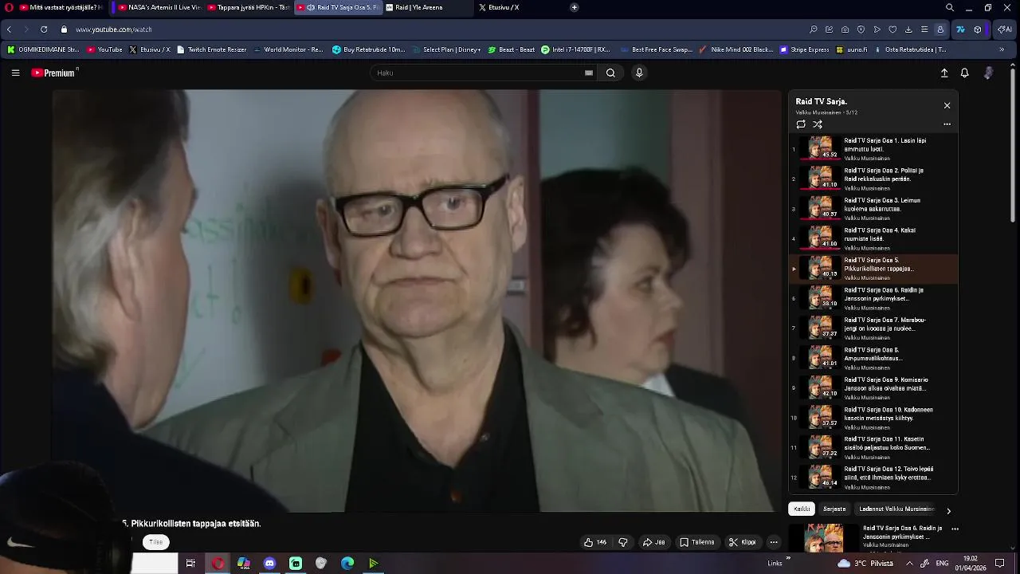Switch to NASA's Artemis II Live tab

click(x=159, y=7)
